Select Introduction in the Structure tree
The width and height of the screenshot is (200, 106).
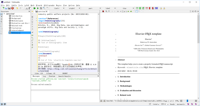17,16
